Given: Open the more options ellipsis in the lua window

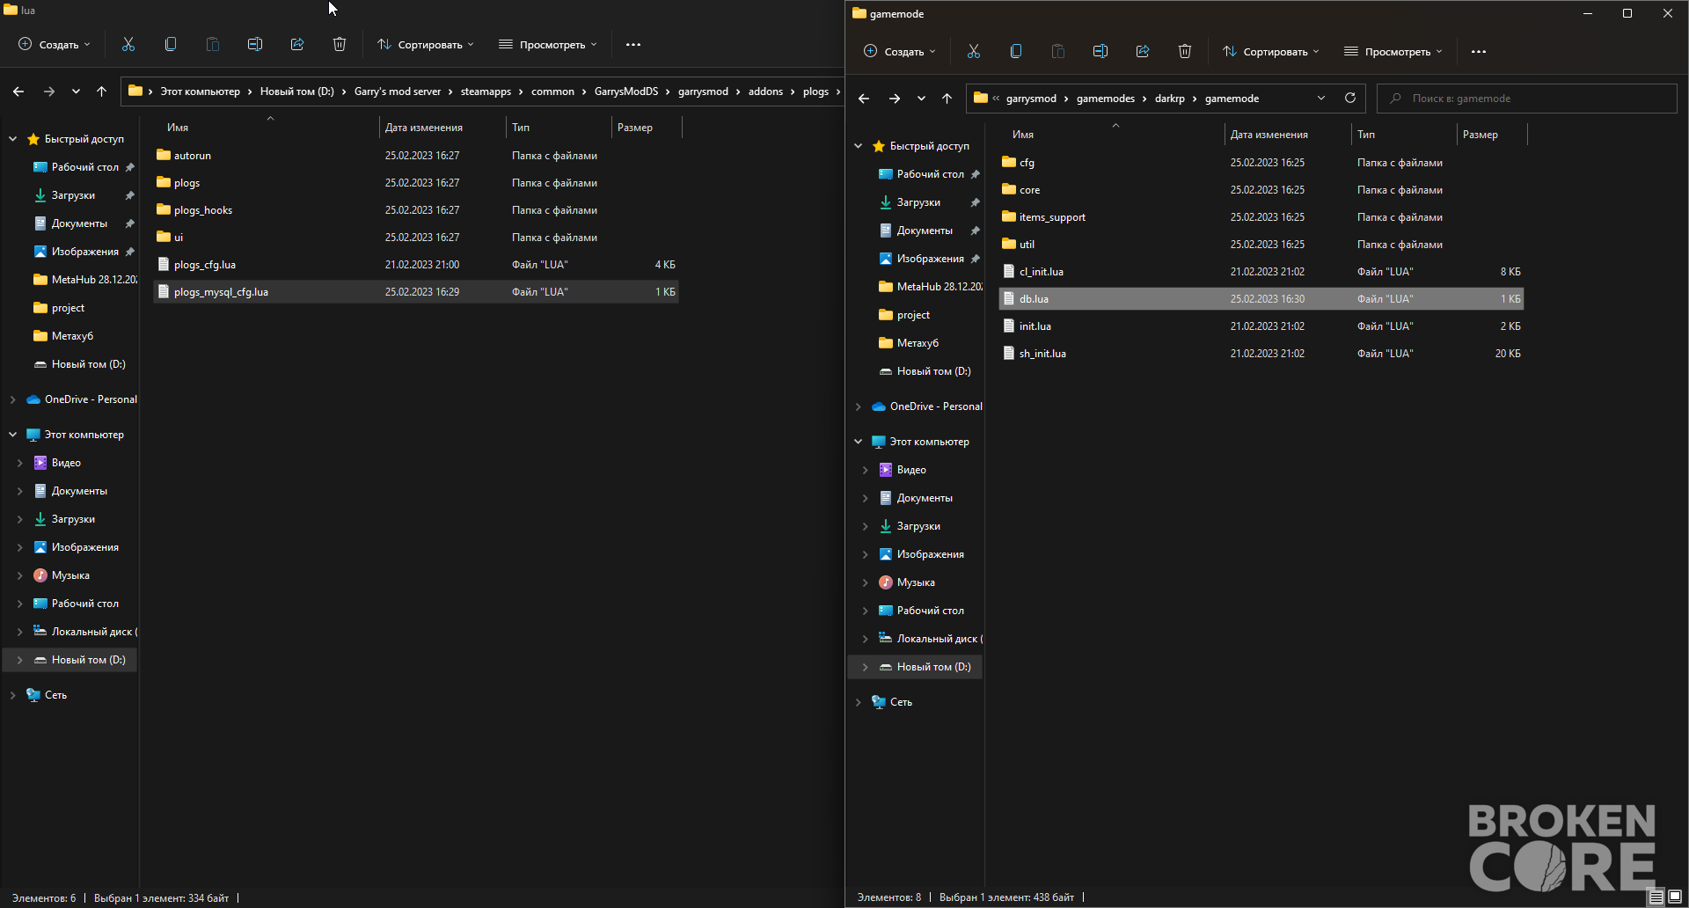Looking at the screenshot, I should coord(633,44).
